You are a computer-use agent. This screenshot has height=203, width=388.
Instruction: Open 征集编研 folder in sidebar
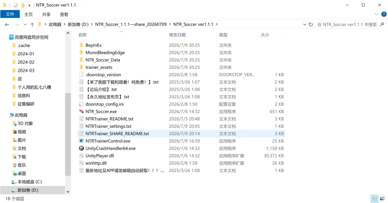pyautogui.click(x=26, y=104)
